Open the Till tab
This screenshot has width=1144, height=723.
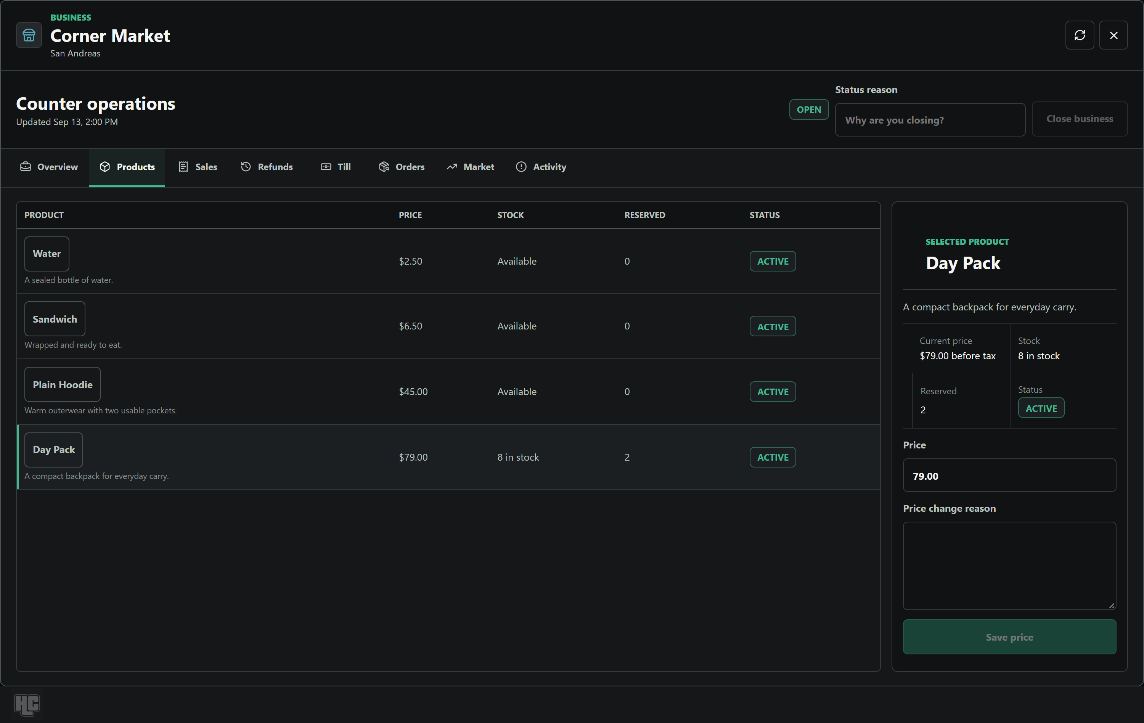(336, 167)
